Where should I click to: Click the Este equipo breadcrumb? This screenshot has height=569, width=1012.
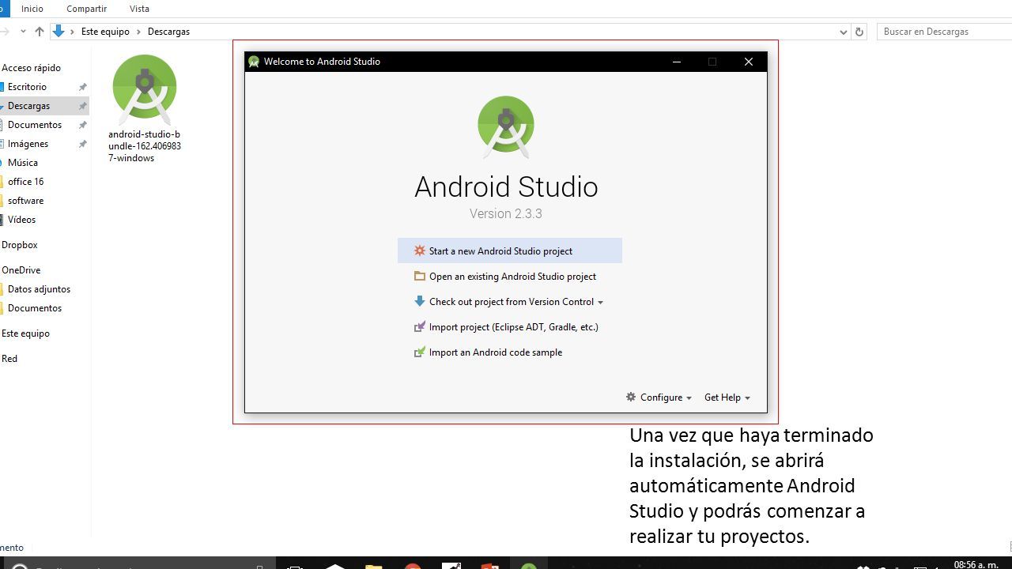[105, 32]
